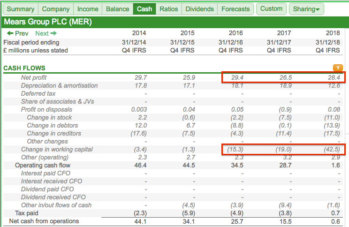This screenshot has height=227, width=349.
Task: Click the 2018 operating cash flow 1.6
Action: tap(336, 166)
